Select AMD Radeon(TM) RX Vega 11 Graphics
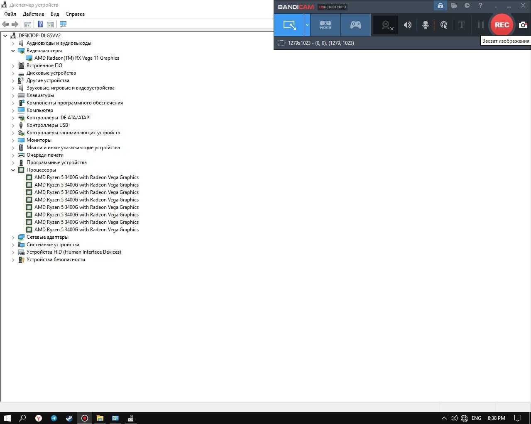The image size is (531, 424). pos(77,58)
